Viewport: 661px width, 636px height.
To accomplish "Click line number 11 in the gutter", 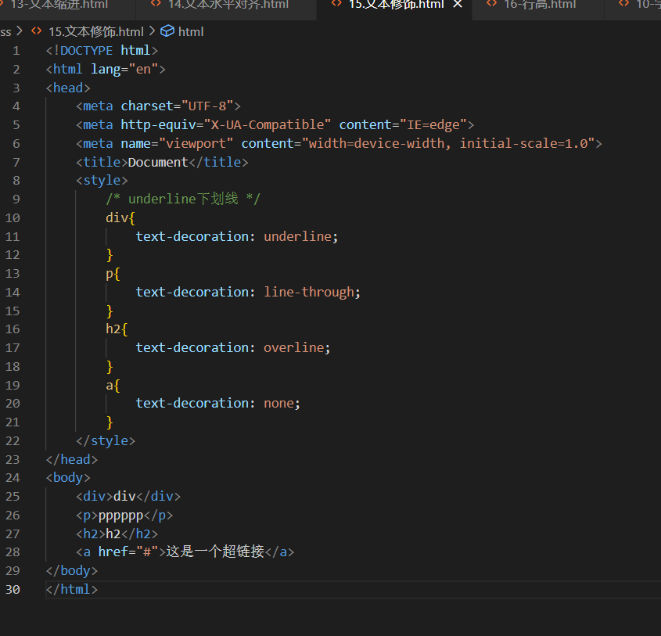I will (13, 236).
